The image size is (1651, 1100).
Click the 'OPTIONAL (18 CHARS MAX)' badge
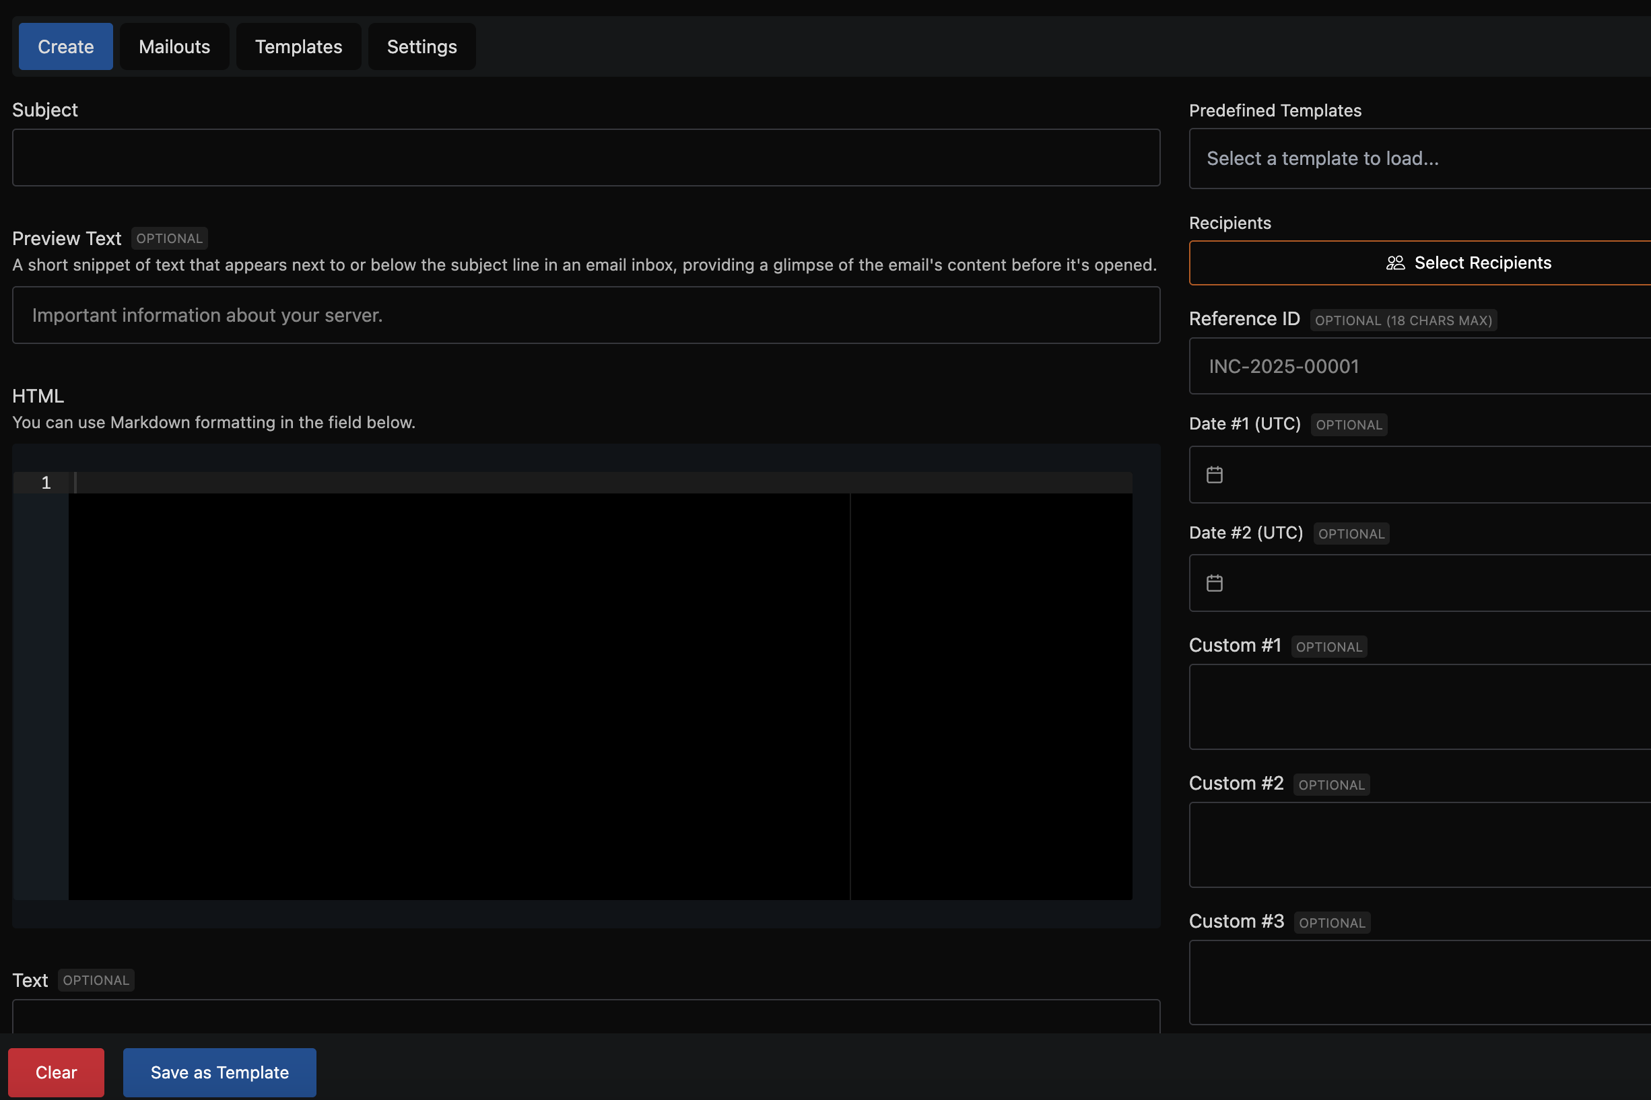[x=1403, y=320]
